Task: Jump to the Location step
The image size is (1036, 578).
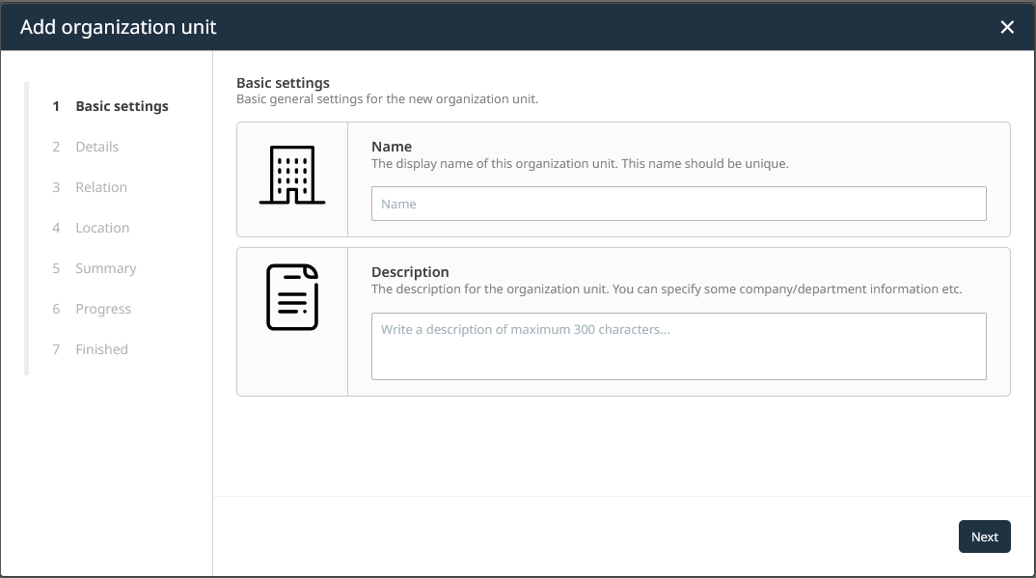Action: [102, 228]
